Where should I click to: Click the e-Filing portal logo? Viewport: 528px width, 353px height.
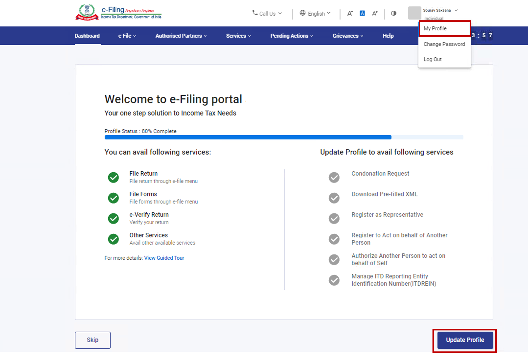(118, 13)
